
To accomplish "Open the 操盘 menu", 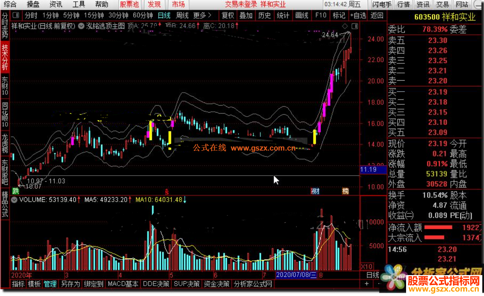I will [33, 4].
